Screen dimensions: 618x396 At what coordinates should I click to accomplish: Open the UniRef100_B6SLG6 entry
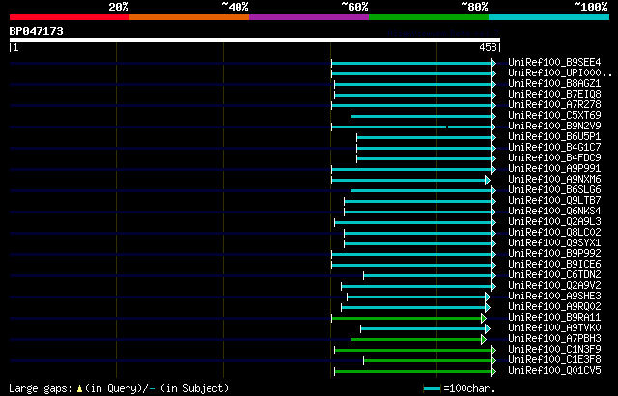554,190
